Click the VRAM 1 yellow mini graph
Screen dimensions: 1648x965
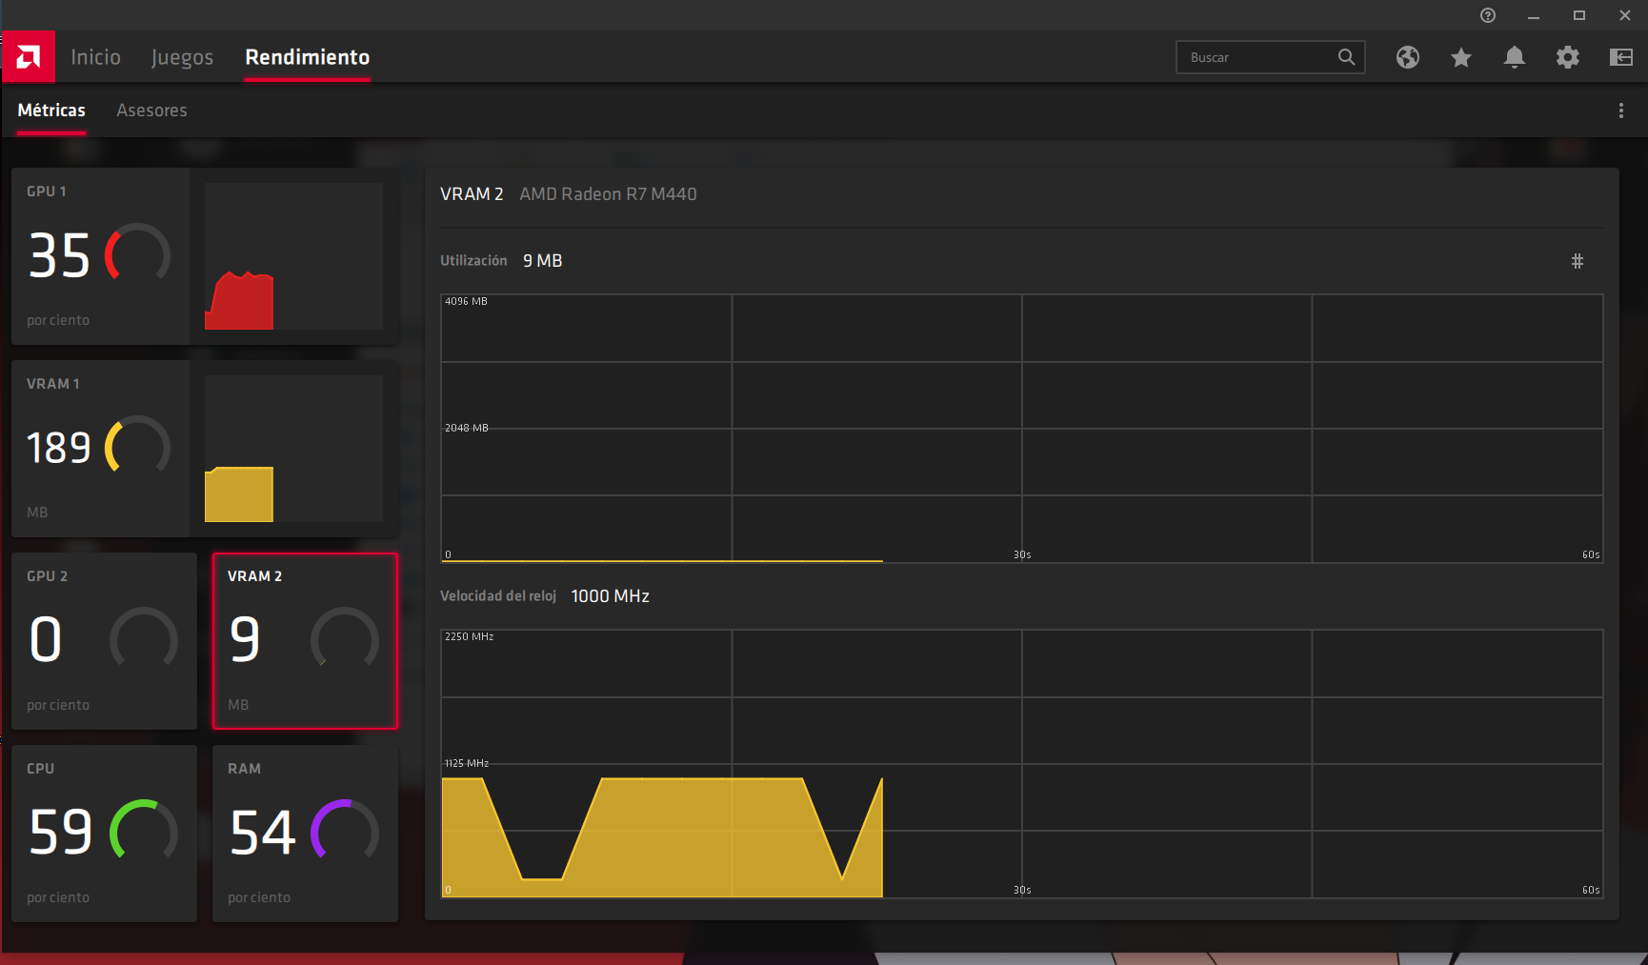[x=293, y=449]
